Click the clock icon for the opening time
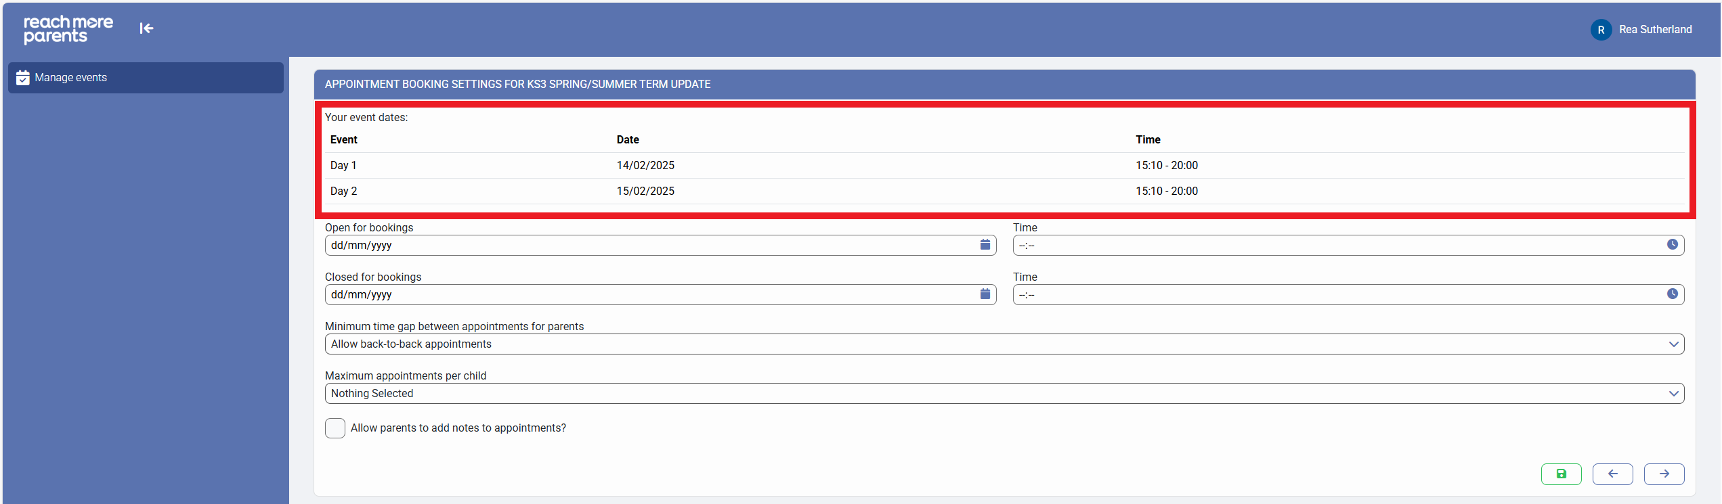Image resolution: width=1722 pixels, height=504 pixels. click(1672, 245)
